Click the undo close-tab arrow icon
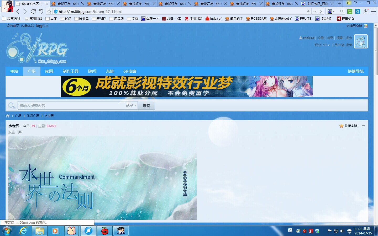Screen dimensions: 378x236 click(41, 12)
